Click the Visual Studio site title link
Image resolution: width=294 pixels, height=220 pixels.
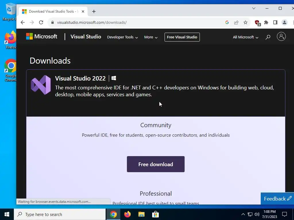click(x=86, y=36)
